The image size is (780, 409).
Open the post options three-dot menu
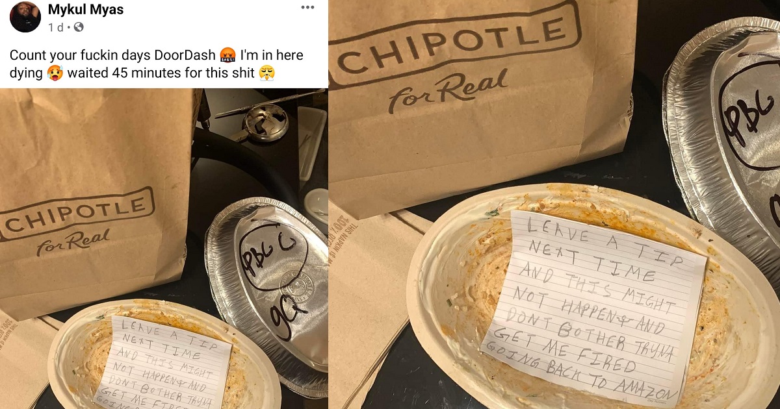pos(307,7)
